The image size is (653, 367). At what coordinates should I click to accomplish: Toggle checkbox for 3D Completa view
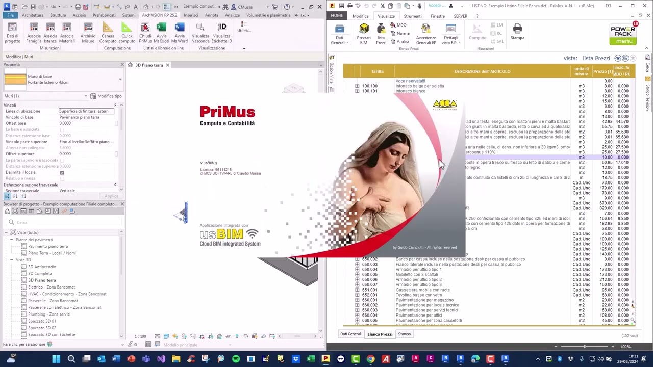pyautogui.click(x=24, y=274)
